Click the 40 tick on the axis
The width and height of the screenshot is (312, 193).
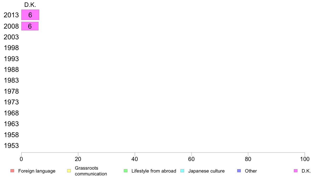point(135,159)
